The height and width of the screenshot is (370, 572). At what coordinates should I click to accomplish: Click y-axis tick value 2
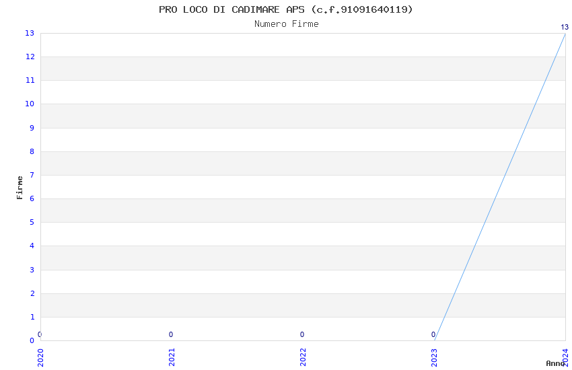click(32, 293)
